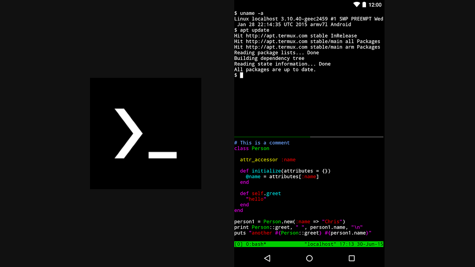Click "Reading package lists... Done" line
475x267 pixels.
(276, 53)
